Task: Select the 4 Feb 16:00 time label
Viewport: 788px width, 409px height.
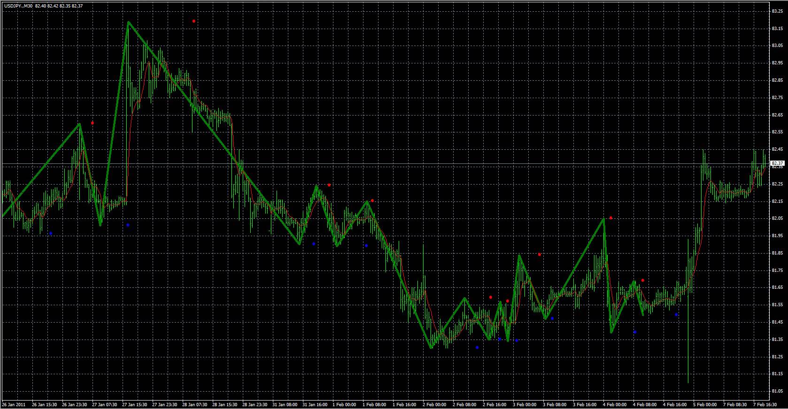Action: pyautogui.click(x=675, y=404)
